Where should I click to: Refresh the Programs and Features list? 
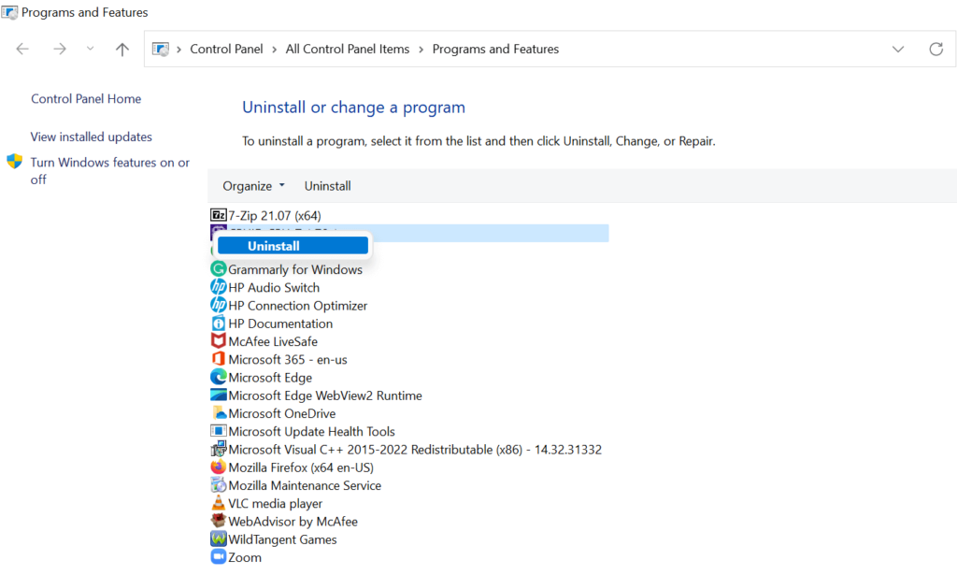pos(936,49)
